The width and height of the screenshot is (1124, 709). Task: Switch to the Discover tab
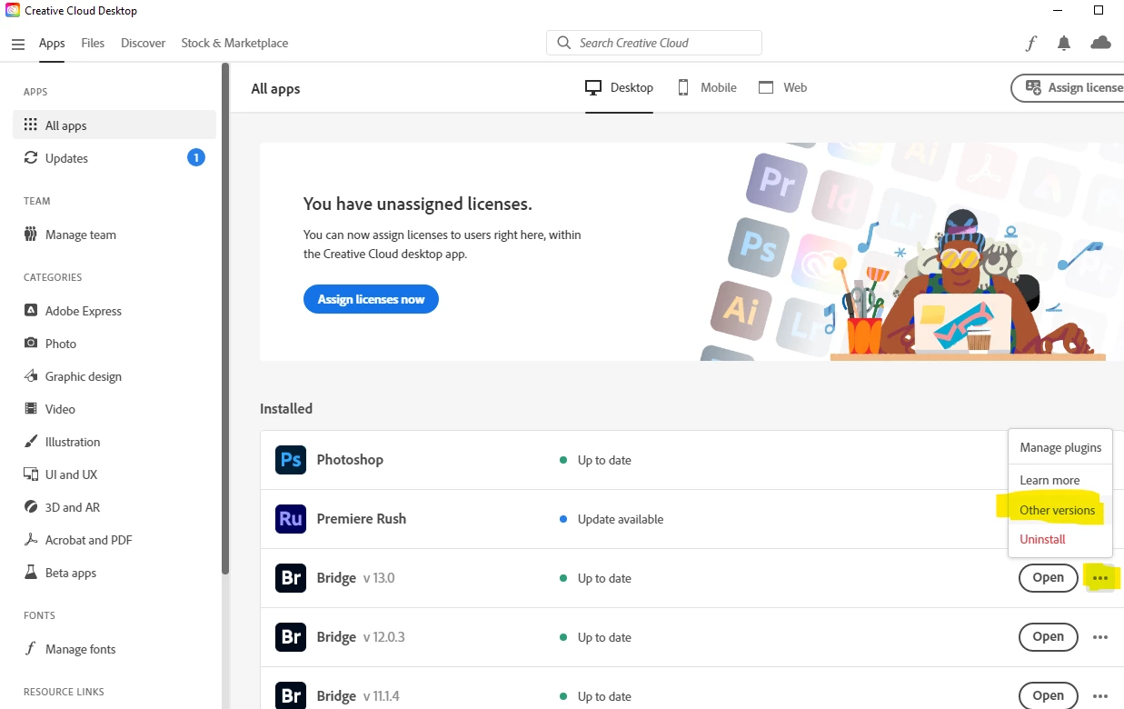[144, 43]
